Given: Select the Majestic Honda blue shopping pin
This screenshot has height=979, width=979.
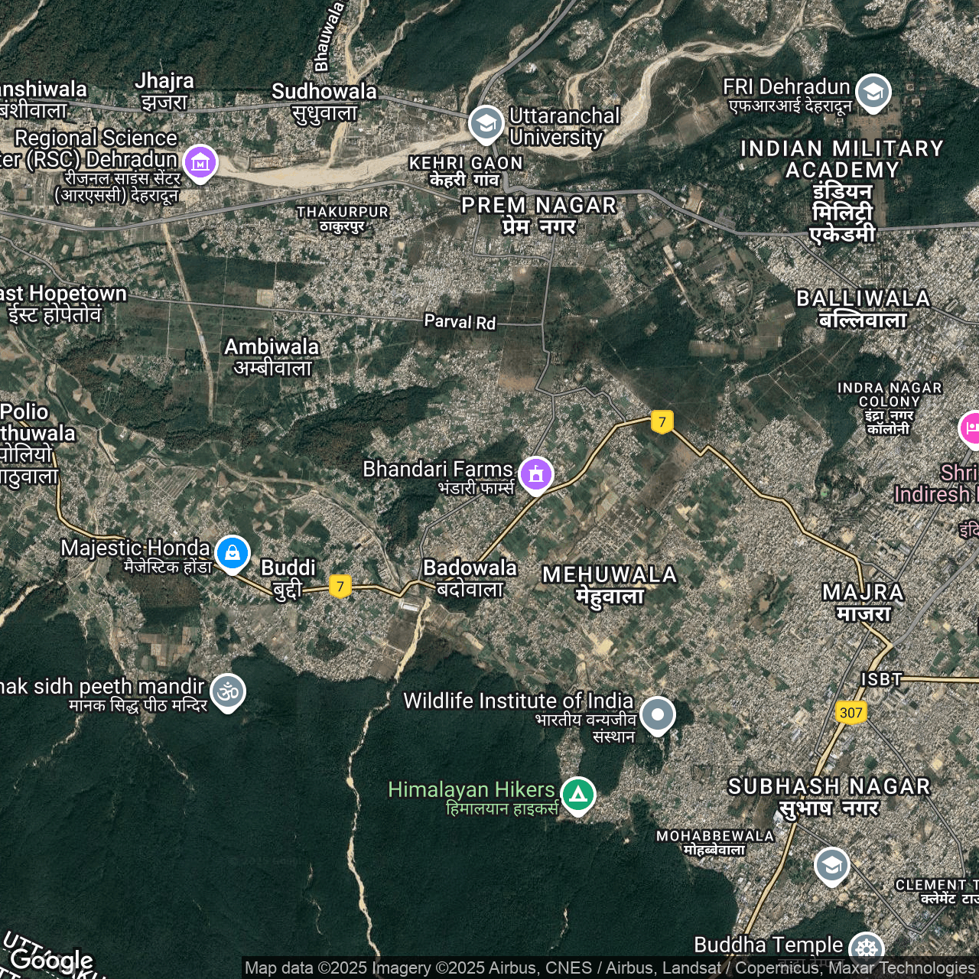Looking at the screenshot, I should (233, 552).
